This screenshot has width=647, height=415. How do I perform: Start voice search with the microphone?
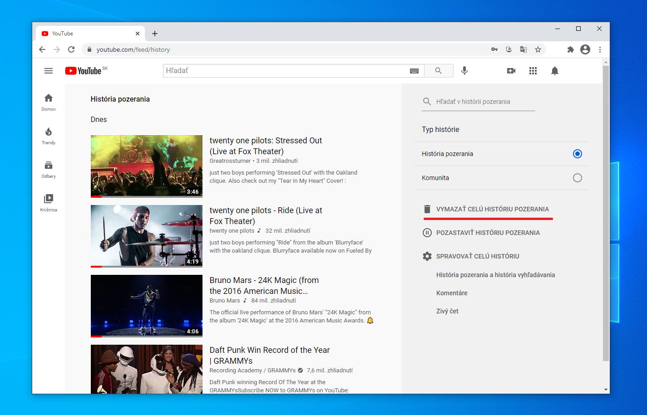[464, 71]
